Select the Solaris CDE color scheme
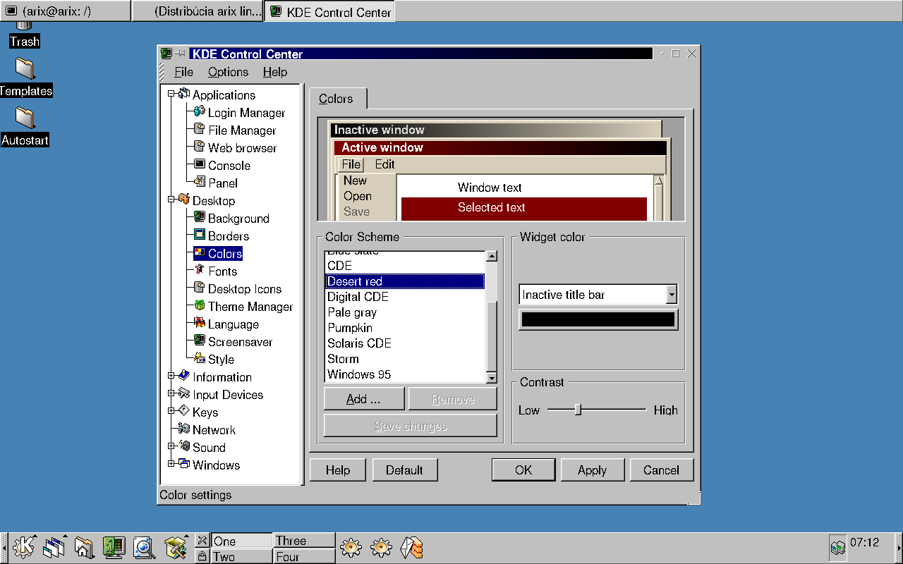Viewport: 903px width, 564px height. [405, 343]
